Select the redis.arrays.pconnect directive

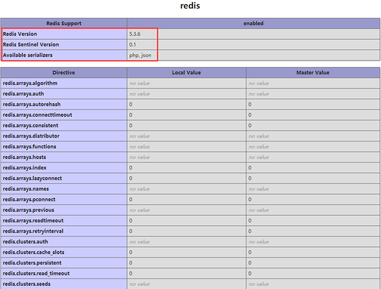click(x=29, y=199)
